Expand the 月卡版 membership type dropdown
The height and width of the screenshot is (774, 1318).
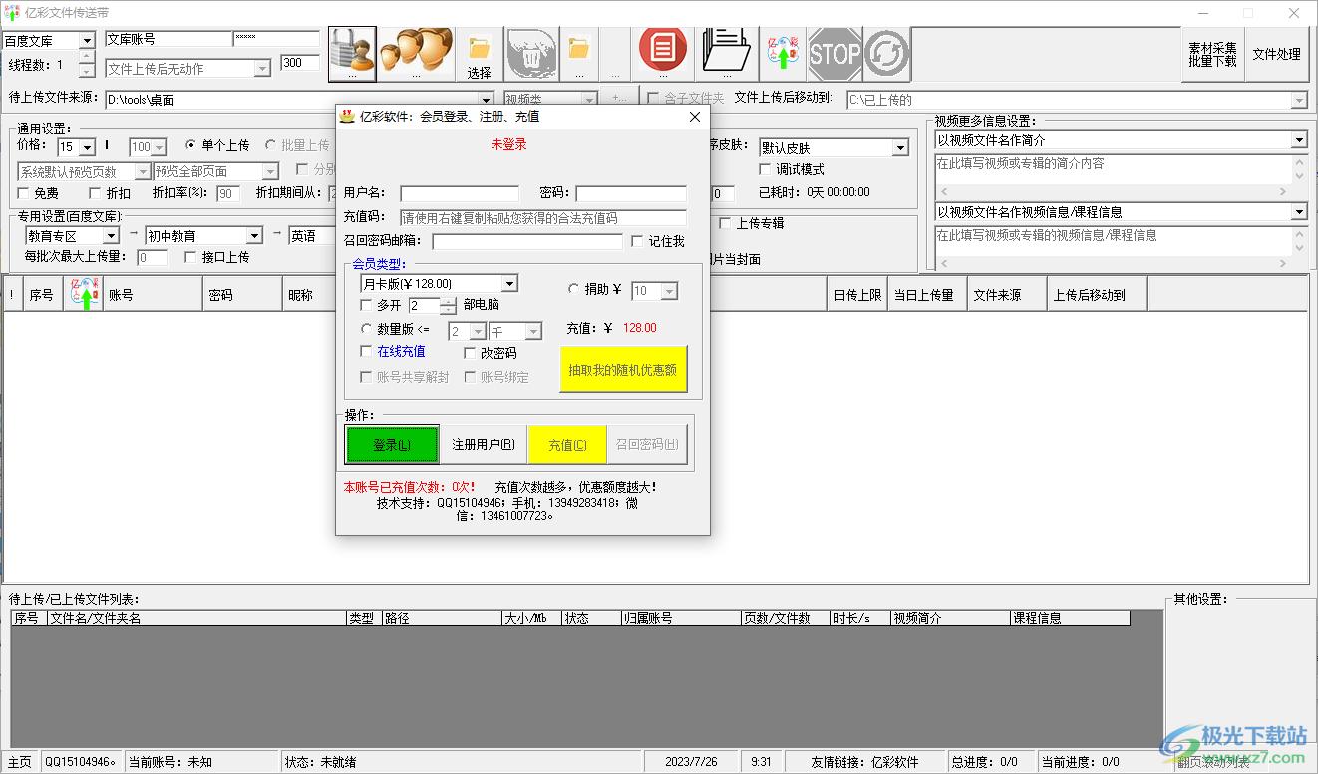click(x=509, y=284)
